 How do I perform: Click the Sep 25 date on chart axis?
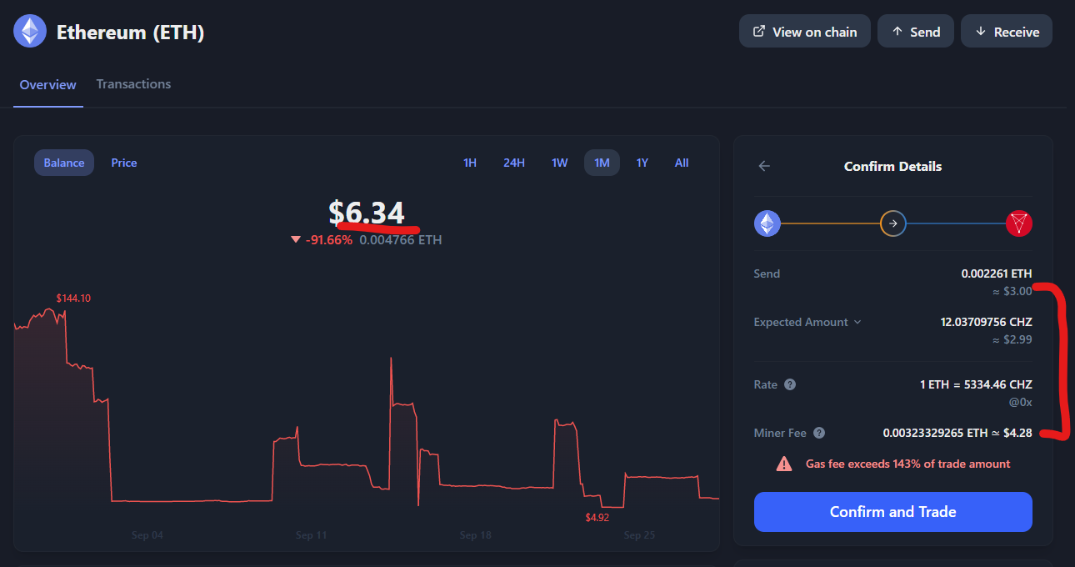click(639, 535)
